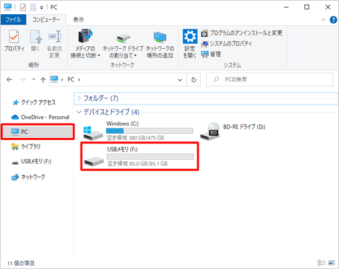Go forward with the right arrow
The image size is (339, 269).
[23, 79]
